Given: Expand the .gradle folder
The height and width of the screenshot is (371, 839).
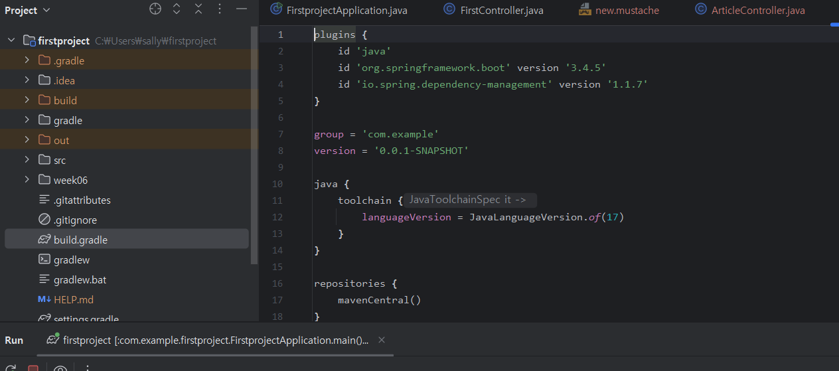Looking at the screenshot, I should click(27, 60).
